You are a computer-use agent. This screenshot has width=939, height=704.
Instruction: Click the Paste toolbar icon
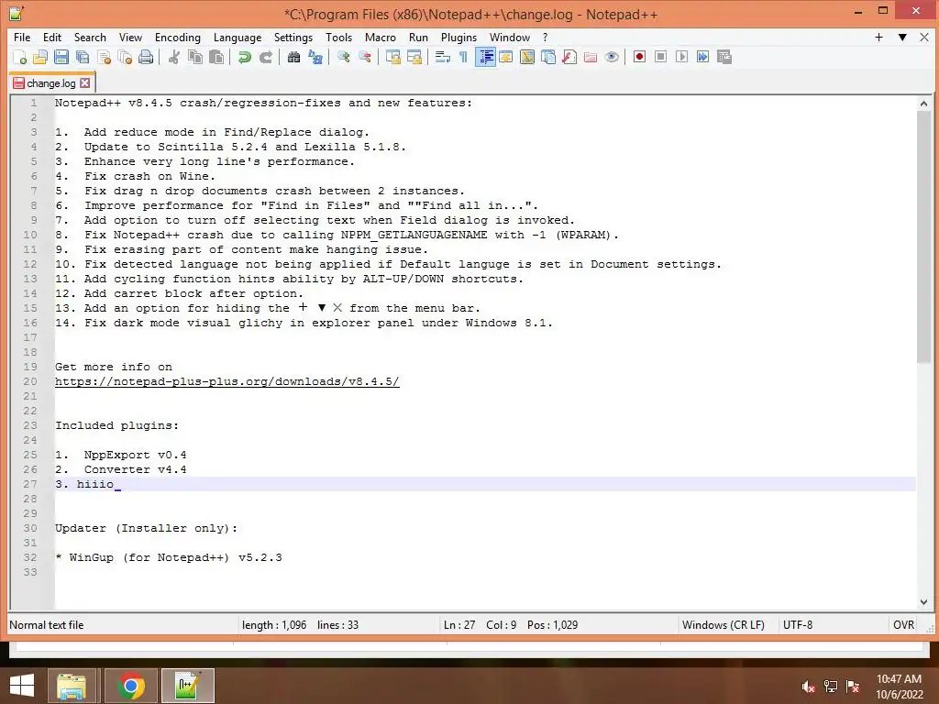click(x=216, y=57)
